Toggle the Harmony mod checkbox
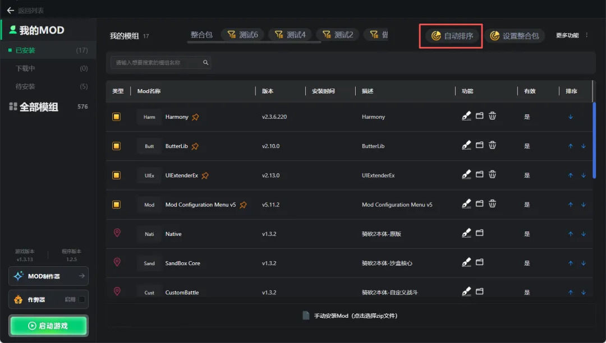This screenshot has height=343, width=606. (x=116, y=117)
